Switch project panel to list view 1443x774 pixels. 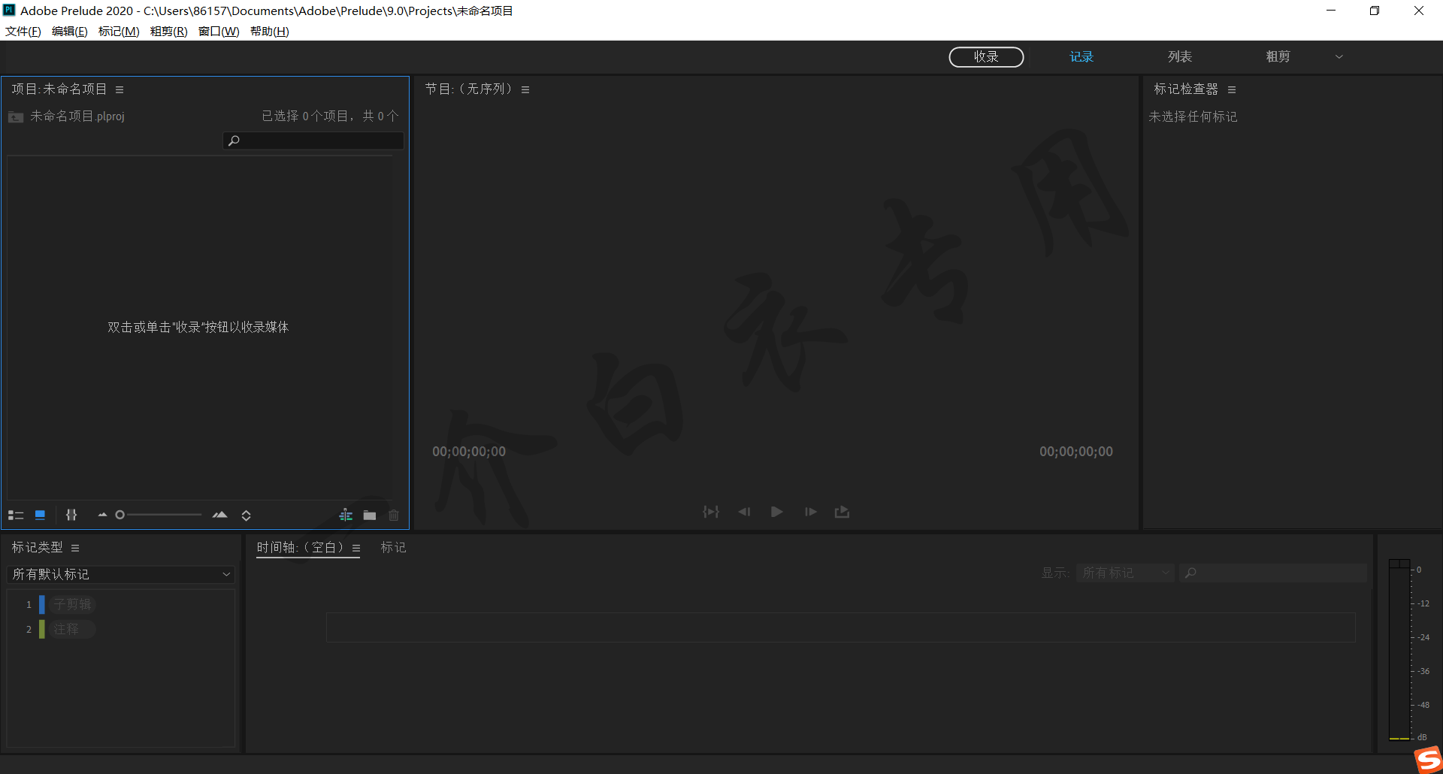(16, 515)
